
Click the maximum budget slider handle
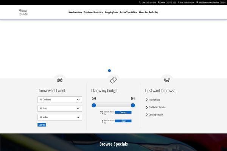point(133,105)
